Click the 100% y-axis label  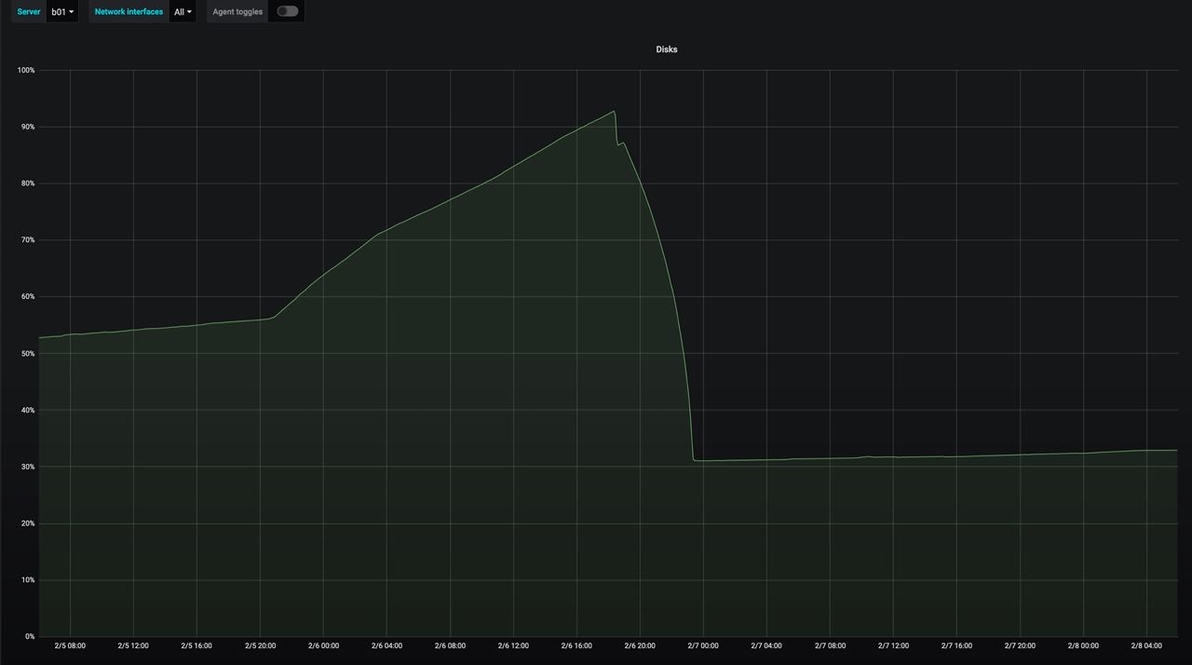click(25, 70)
